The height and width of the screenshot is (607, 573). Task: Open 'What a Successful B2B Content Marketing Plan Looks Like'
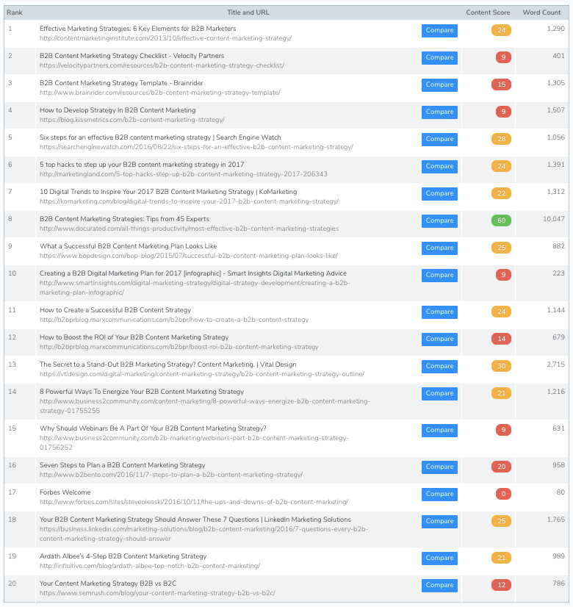128,246
